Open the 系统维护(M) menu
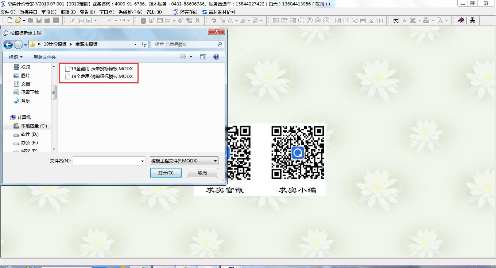 [x=131, y=12]
